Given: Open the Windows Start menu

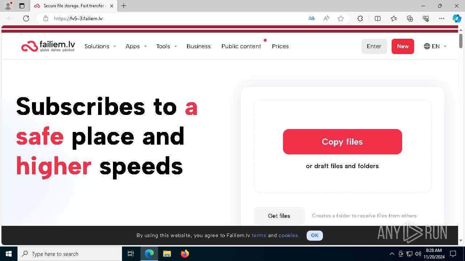Looking at the screenshot, I should pyautogui.click(x=9, y=254).
